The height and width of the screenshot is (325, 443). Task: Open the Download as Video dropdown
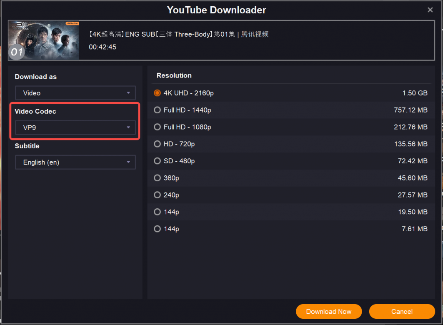coord(75,93)
